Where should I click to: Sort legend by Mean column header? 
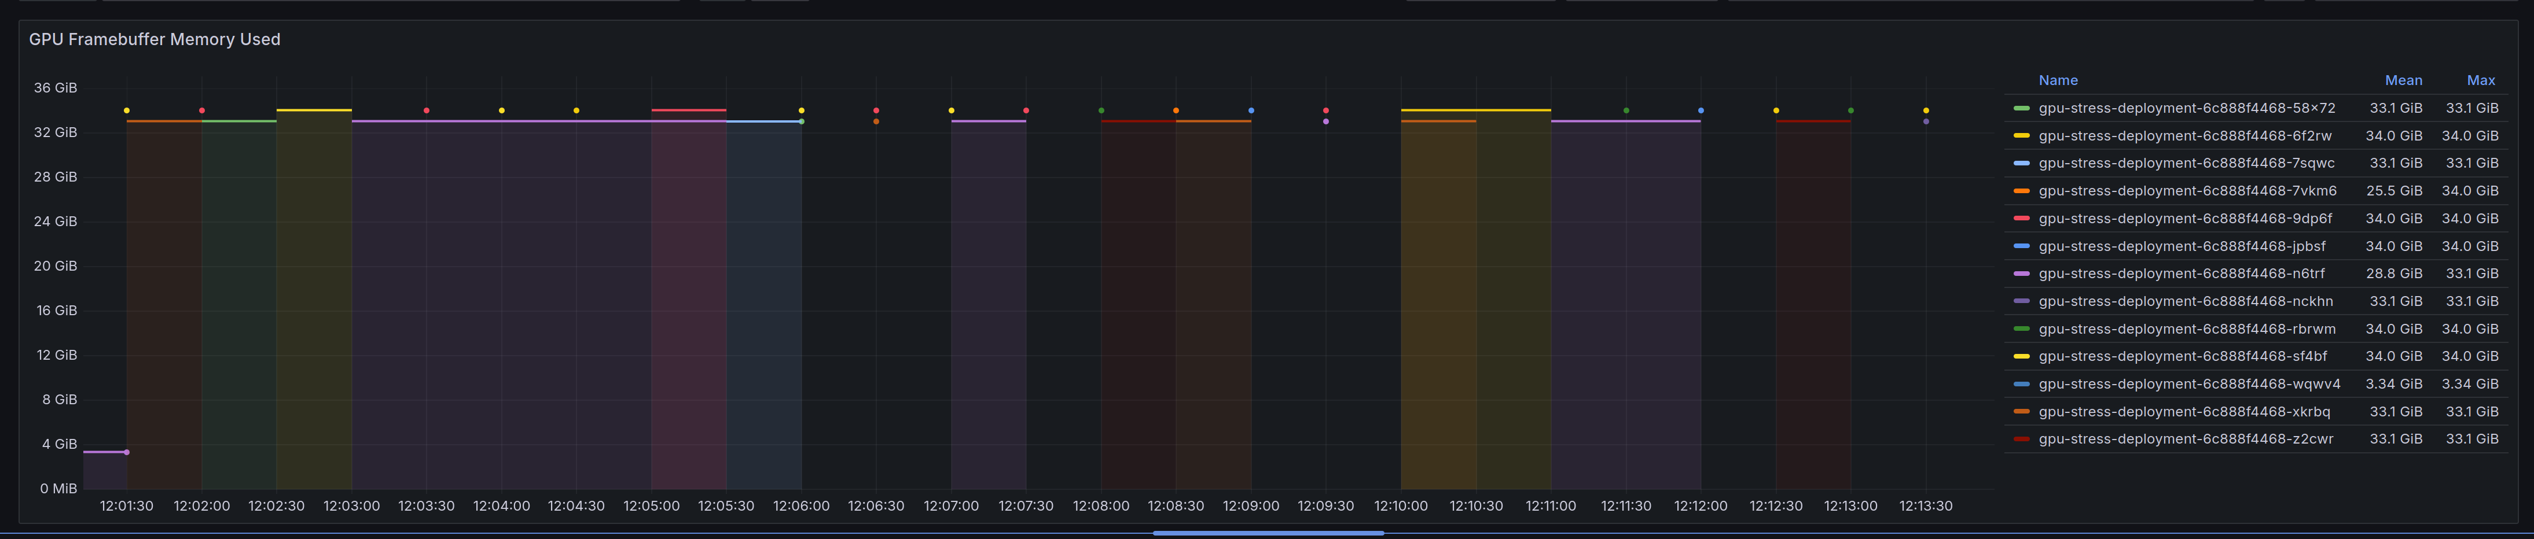click(2403, 80)
